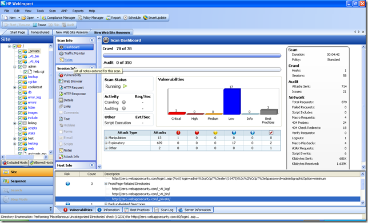
Task: Open HTTP Response in Session Info
Action: (72, 94)
